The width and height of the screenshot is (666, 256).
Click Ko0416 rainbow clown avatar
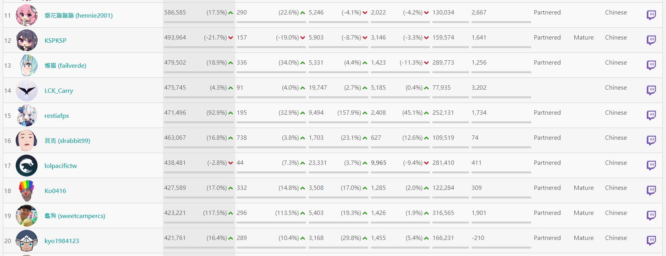(x=27, y=191)
